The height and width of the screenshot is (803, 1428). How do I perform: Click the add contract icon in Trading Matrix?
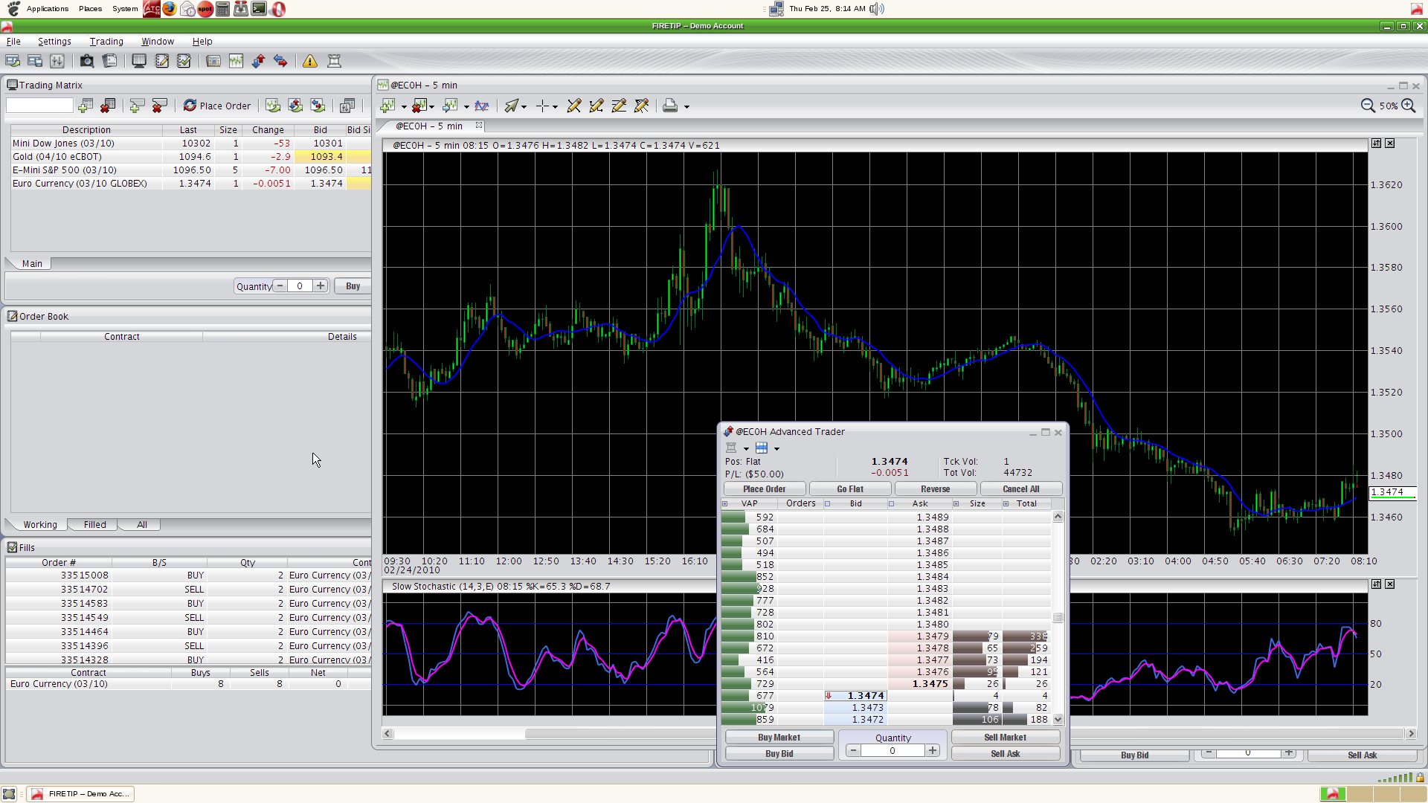(x=86, y=106)
